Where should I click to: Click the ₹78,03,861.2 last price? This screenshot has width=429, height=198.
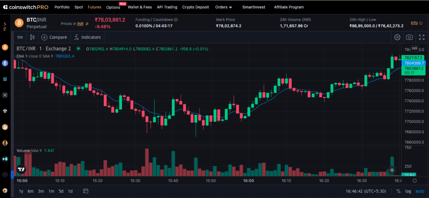[x=110, y=20]
